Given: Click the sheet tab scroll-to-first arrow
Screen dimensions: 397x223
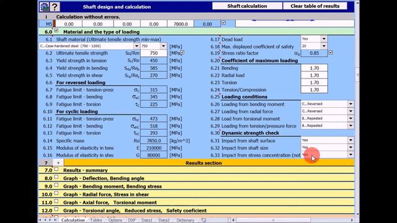Looking at the screenshot, I should (40, 221).
